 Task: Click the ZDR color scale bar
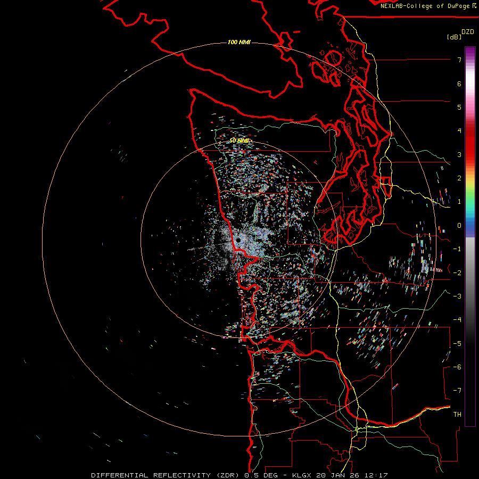[470, 236]
